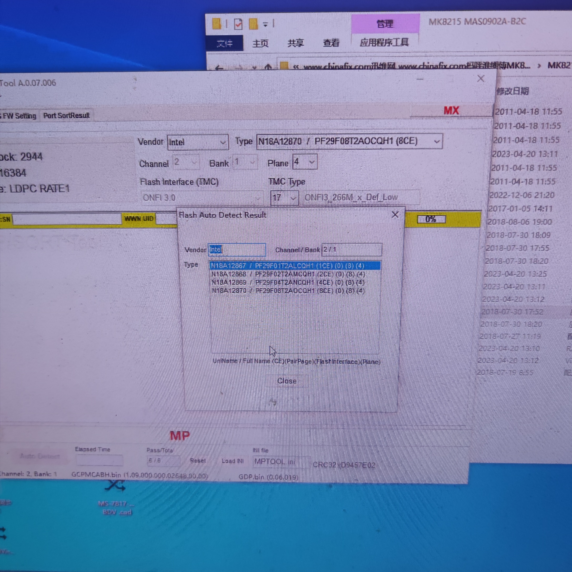572x572 pixels.
Task: Open the Plane dropdown showing 4
Action: point(305,162)
